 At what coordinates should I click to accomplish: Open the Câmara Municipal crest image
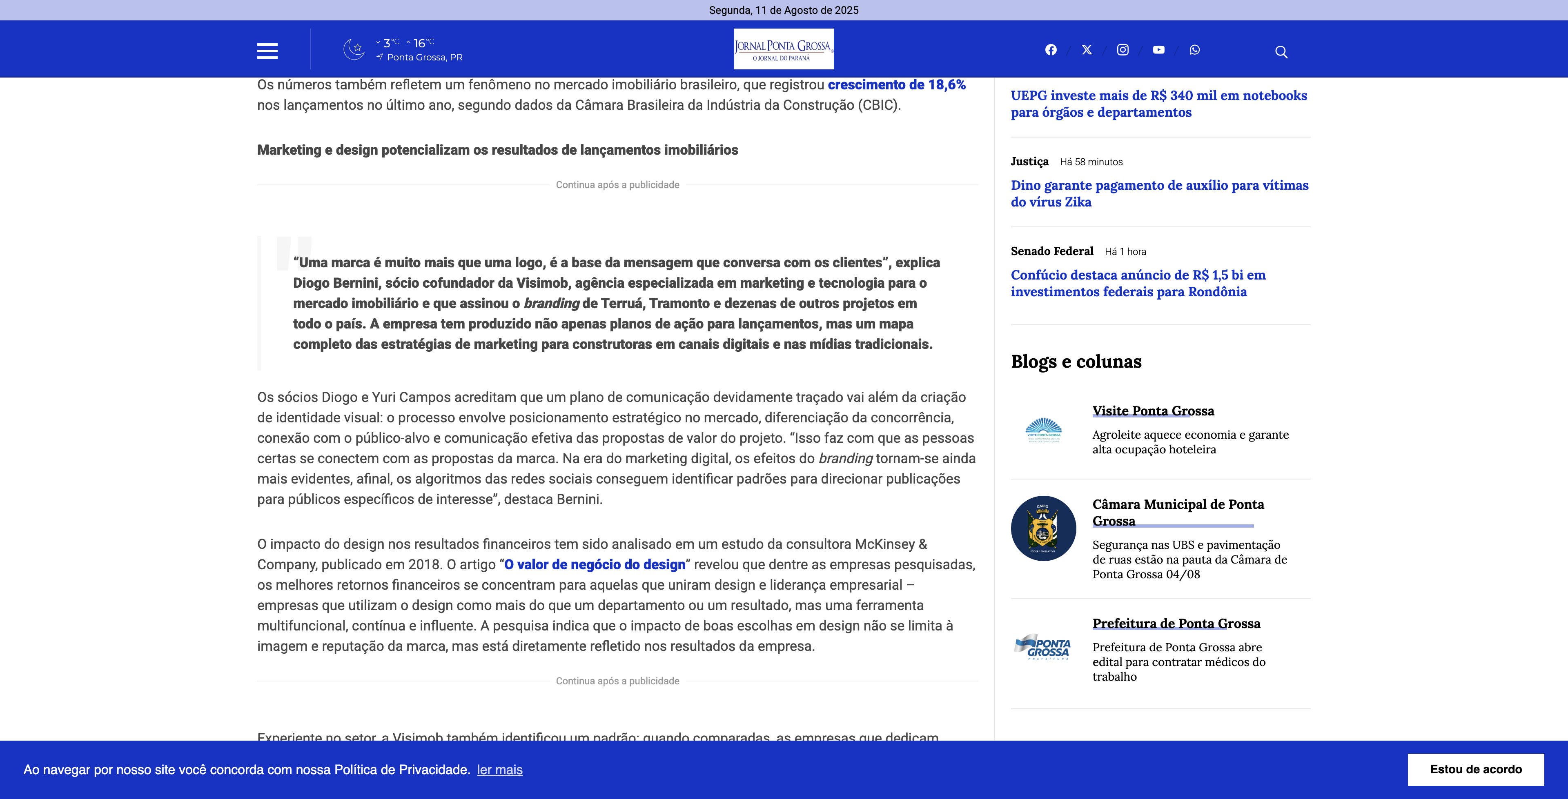[1043, 528]
